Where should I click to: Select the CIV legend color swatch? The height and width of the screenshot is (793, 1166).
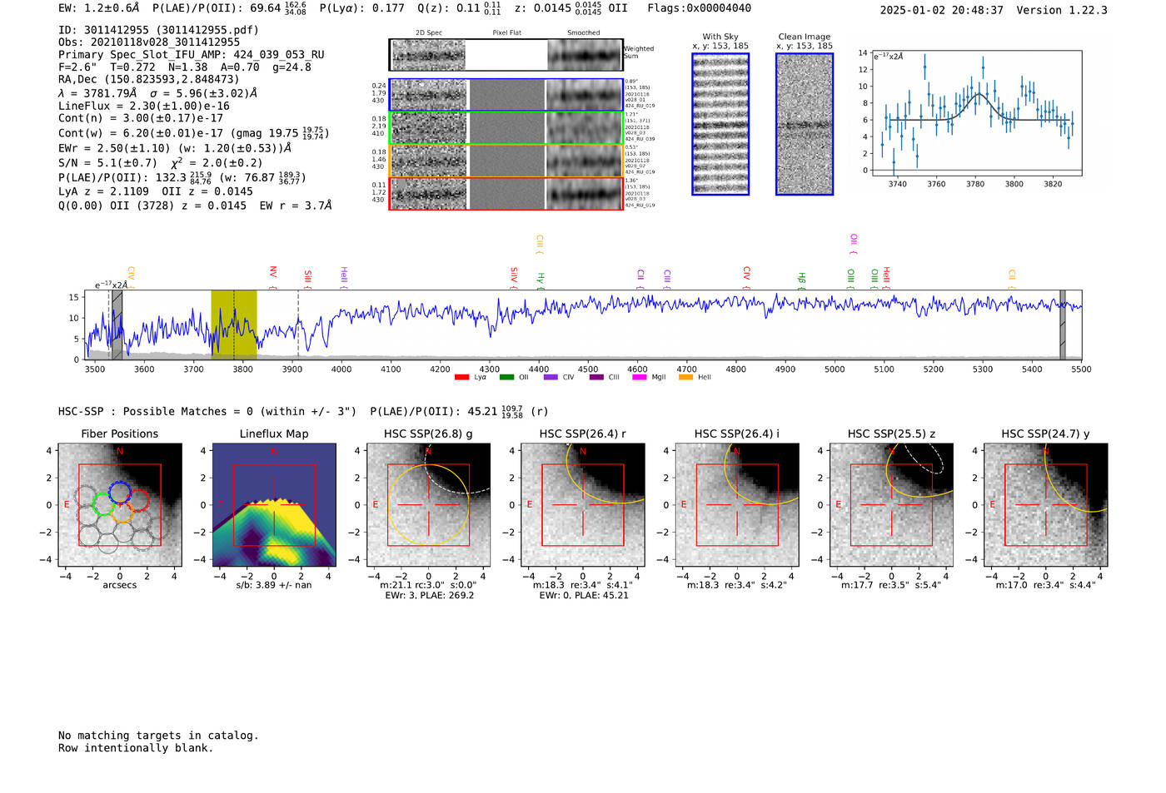click(551, 378)
